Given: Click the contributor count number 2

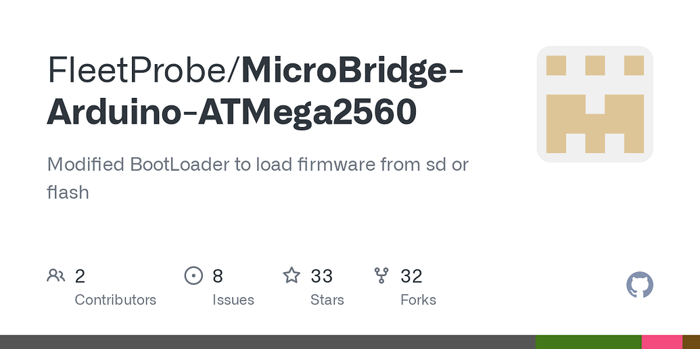Looking at the screenshot, I should [80, 276].
